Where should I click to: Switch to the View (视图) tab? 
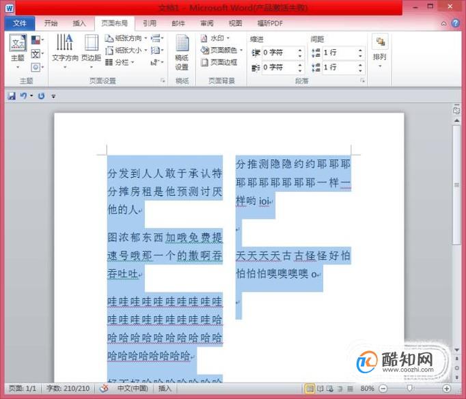point(235,23)
